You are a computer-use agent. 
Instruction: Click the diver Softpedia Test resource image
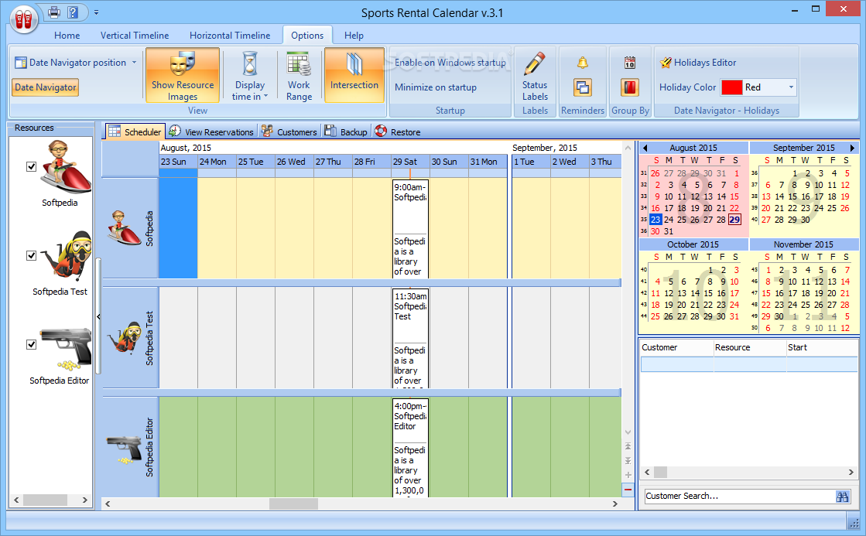[x=67, y=255]
